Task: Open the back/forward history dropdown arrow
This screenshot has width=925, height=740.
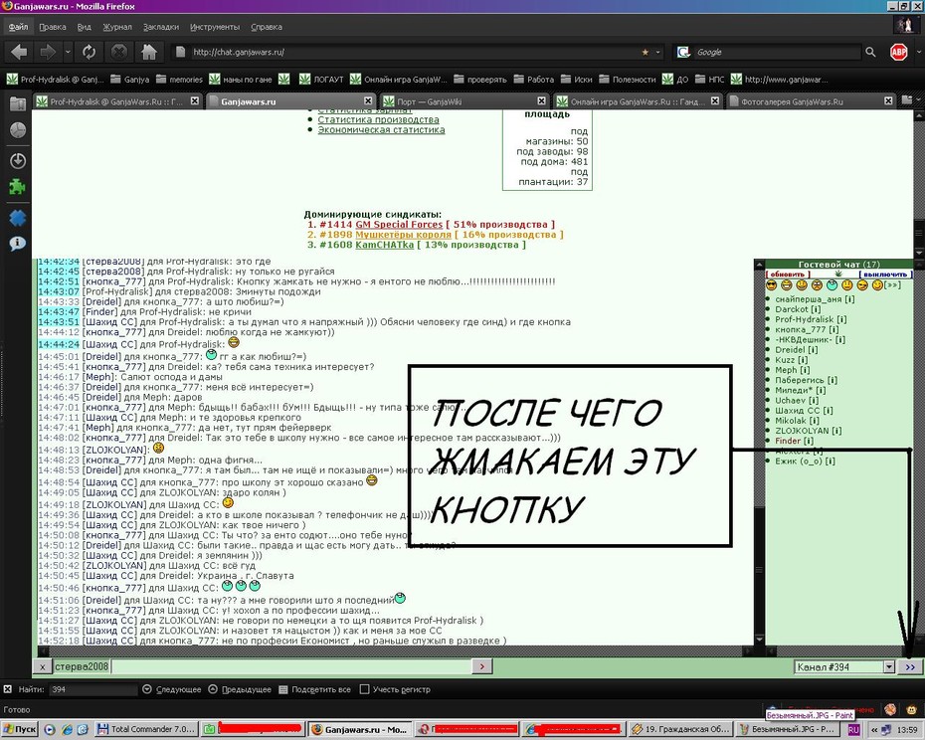Action: 68,52
